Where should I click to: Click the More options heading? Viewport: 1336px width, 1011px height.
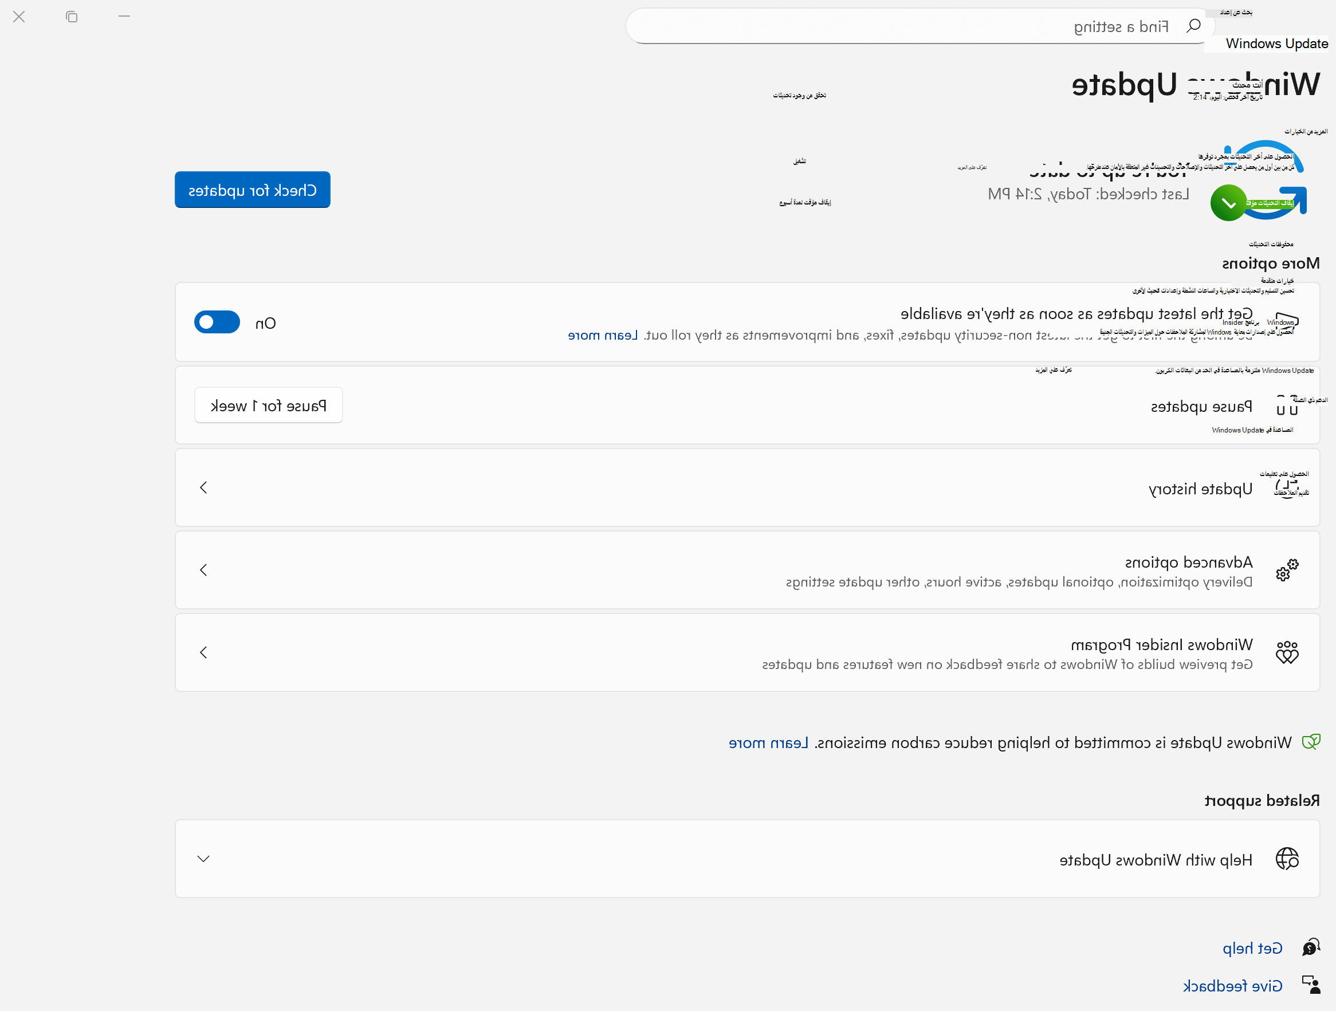pyautogui.click(x=1271, y=263)
